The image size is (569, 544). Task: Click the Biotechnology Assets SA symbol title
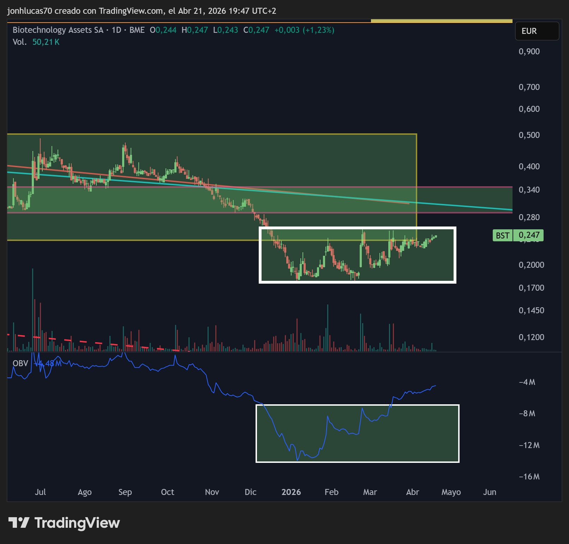[x=58, y=30]
